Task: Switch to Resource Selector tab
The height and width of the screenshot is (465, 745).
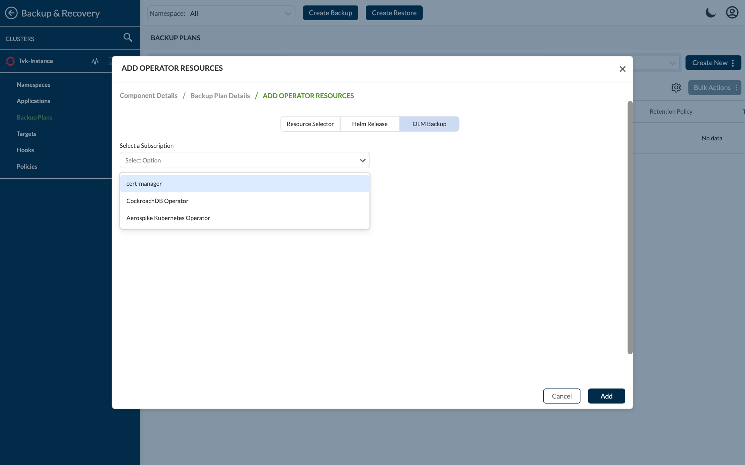Action: click(x=310, y=124)
